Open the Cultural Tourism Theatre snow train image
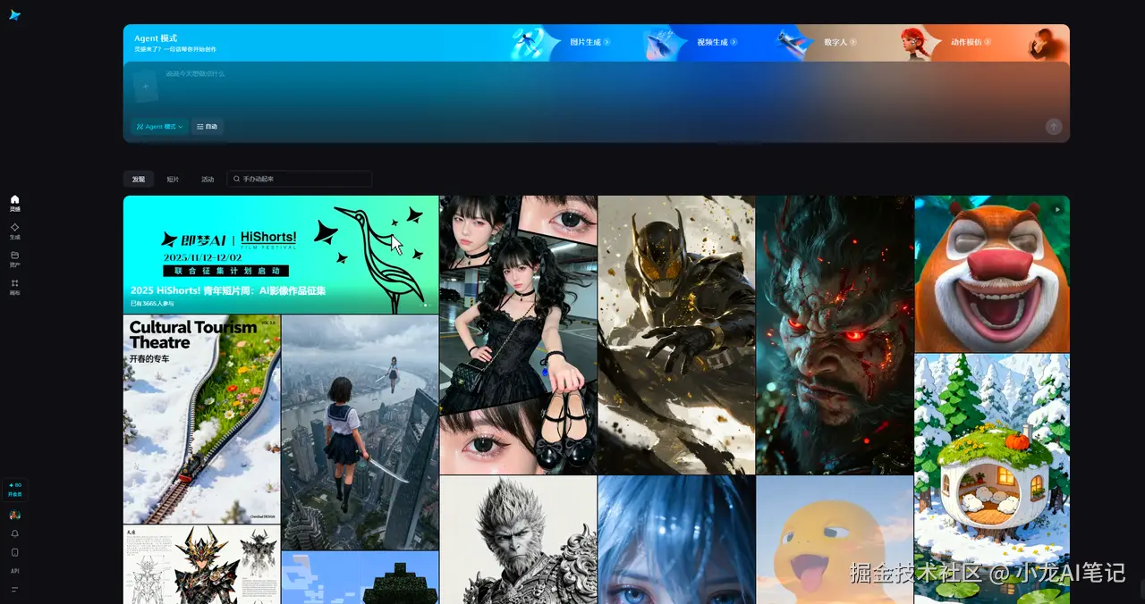 click(x=202, y=419)
